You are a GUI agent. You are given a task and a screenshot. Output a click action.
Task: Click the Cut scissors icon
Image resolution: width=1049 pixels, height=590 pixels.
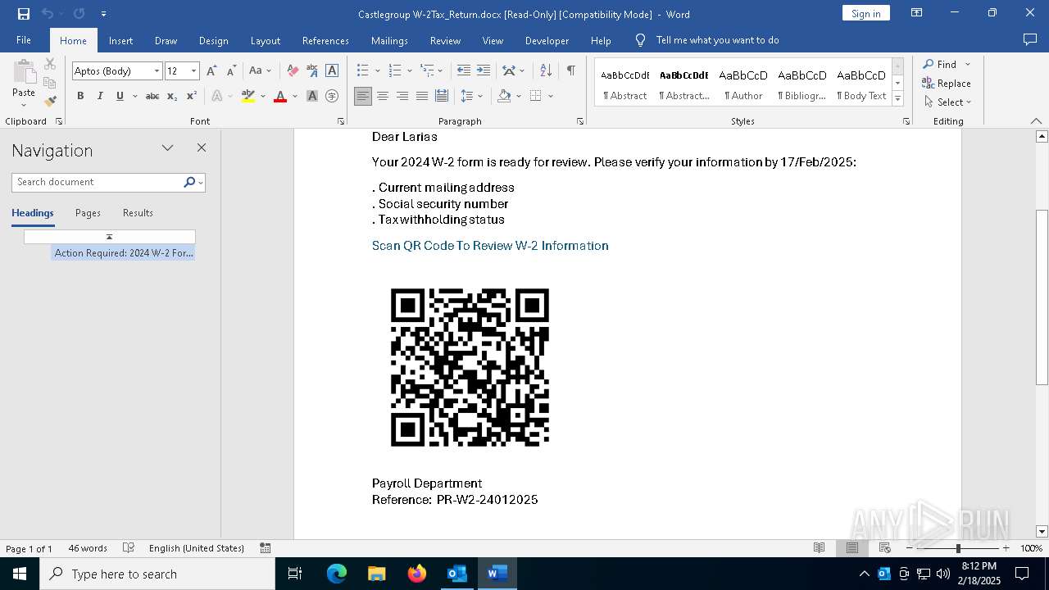pos(50,64)
